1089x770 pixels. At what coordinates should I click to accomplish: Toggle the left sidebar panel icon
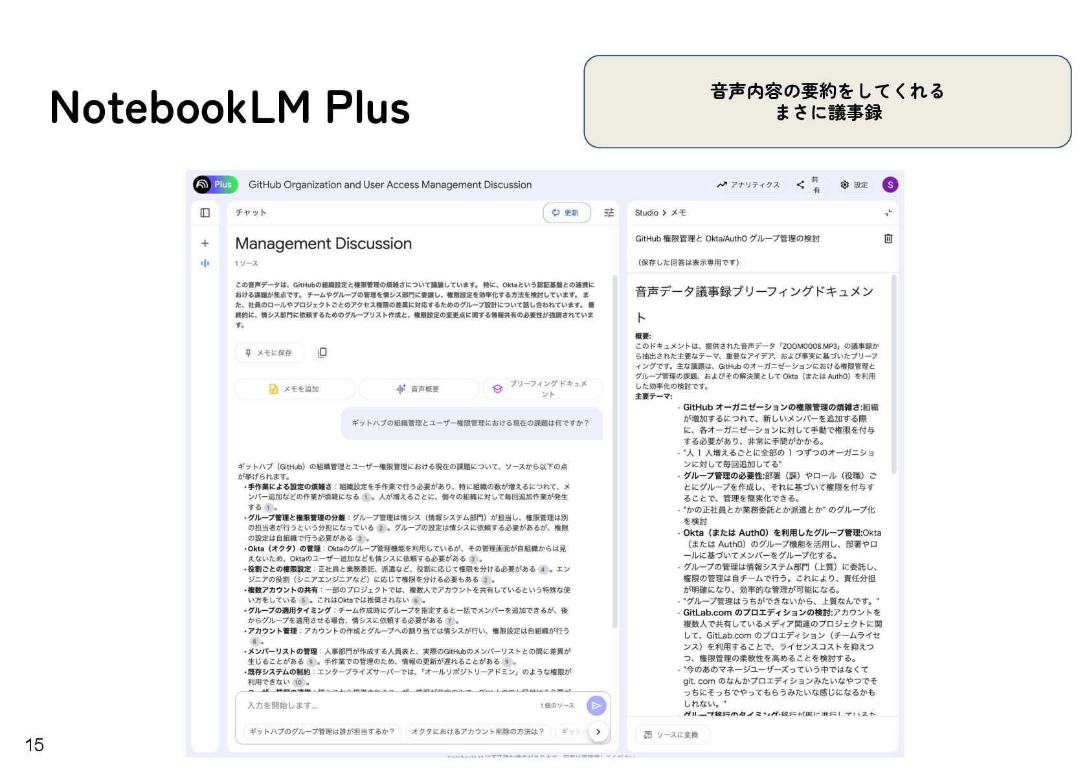coord(205,213)
